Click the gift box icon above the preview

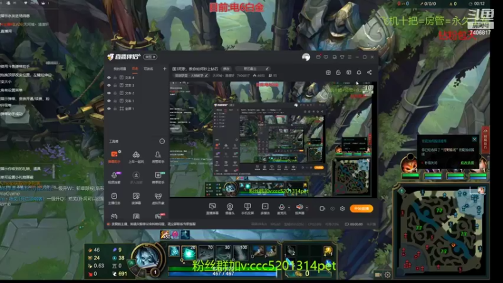328,72
